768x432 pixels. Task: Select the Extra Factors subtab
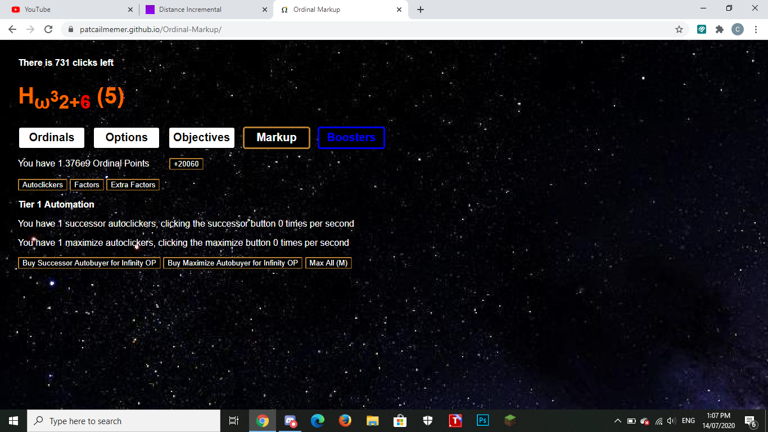pos(133,184)
